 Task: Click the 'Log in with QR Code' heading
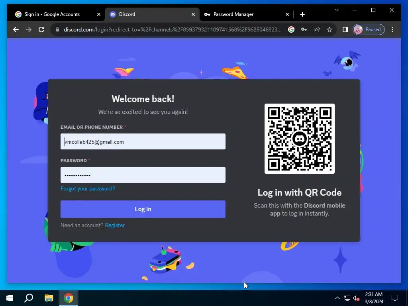(300, 192)
